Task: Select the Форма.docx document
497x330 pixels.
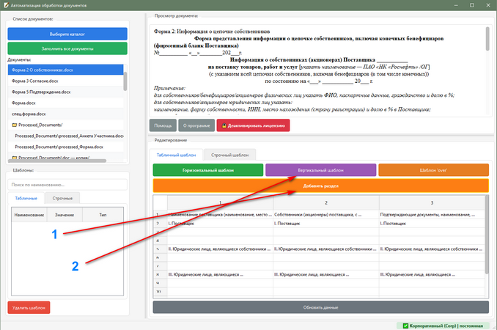Action: pos(65,103)
